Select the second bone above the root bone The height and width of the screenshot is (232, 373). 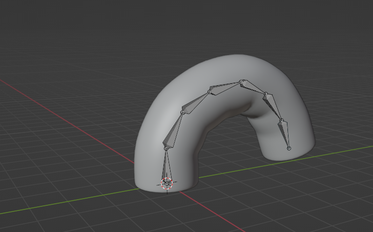(173, 130)
